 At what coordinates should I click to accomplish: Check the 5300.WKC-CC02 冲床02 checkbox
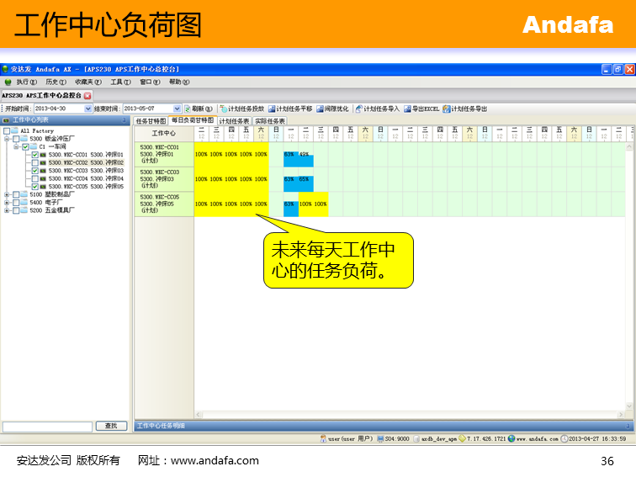tap(35, 162)
